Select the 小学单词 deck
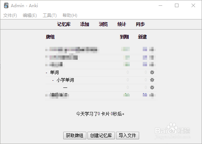The height and width of the screenshot is (144, 202). pyautogui.click(x=65, y=80)
